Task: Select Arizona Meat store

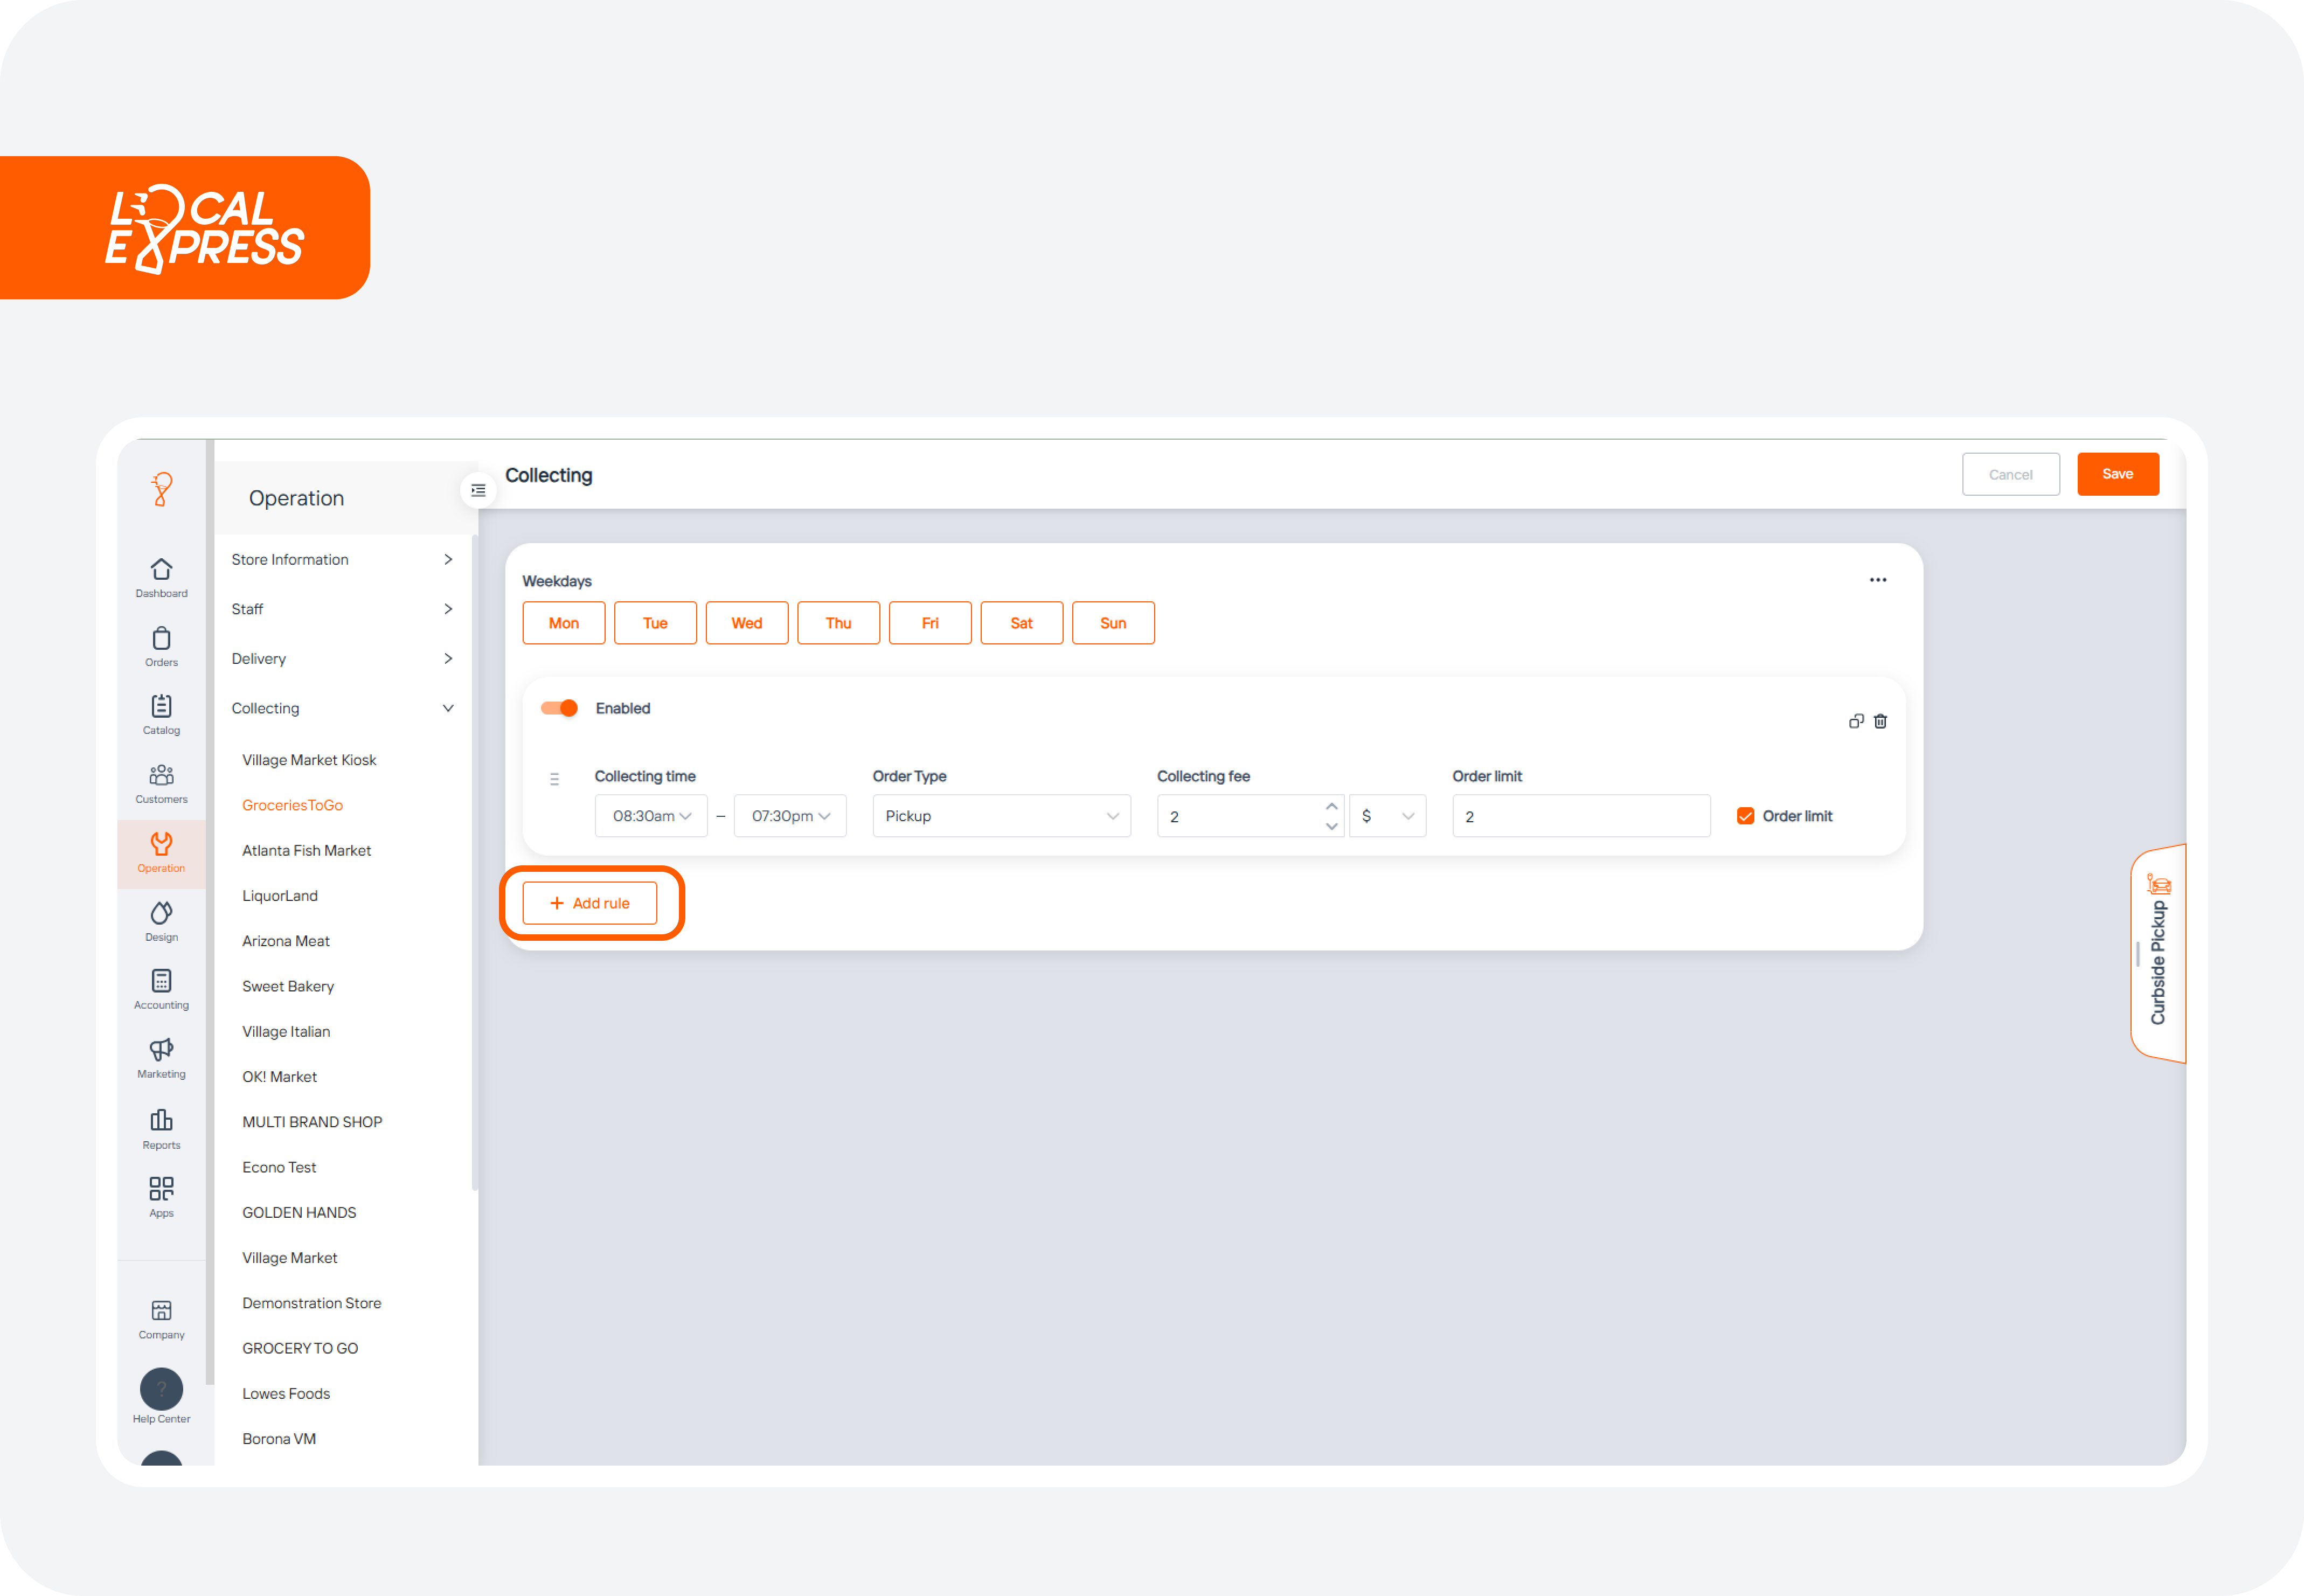Action: [x=286, y=941]
